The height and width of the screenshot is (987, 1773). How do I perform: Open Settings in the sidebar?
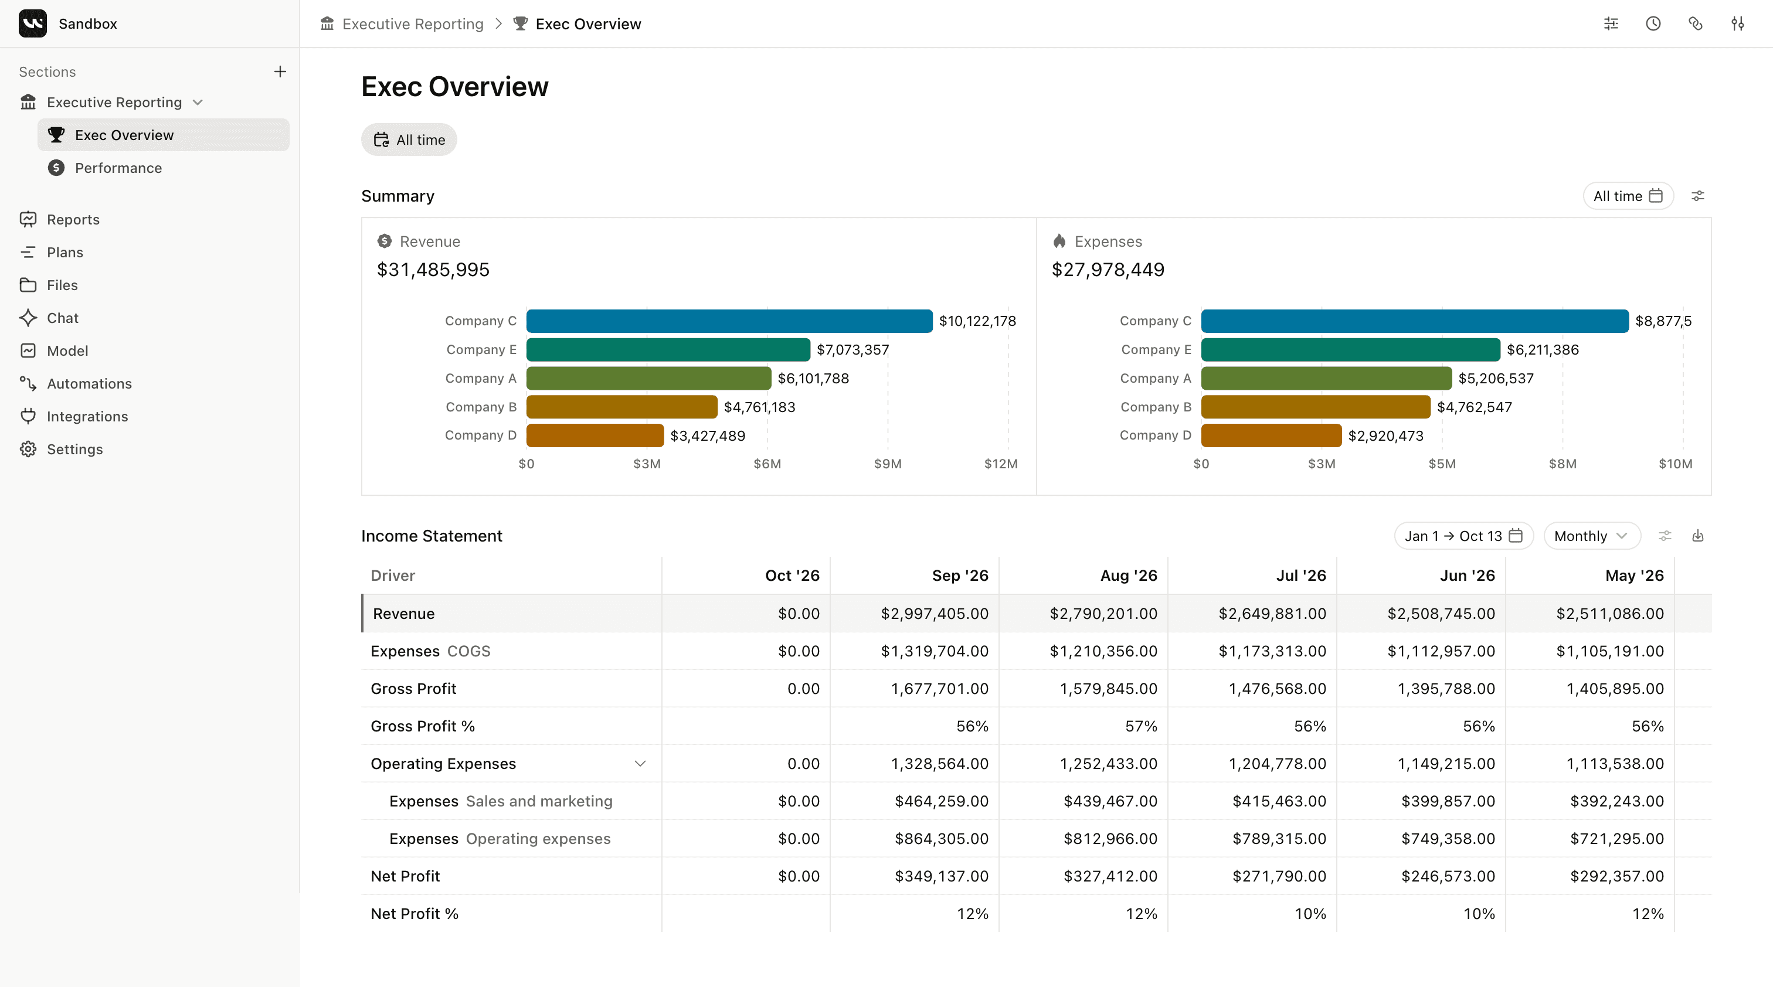[x=74, y=449]
